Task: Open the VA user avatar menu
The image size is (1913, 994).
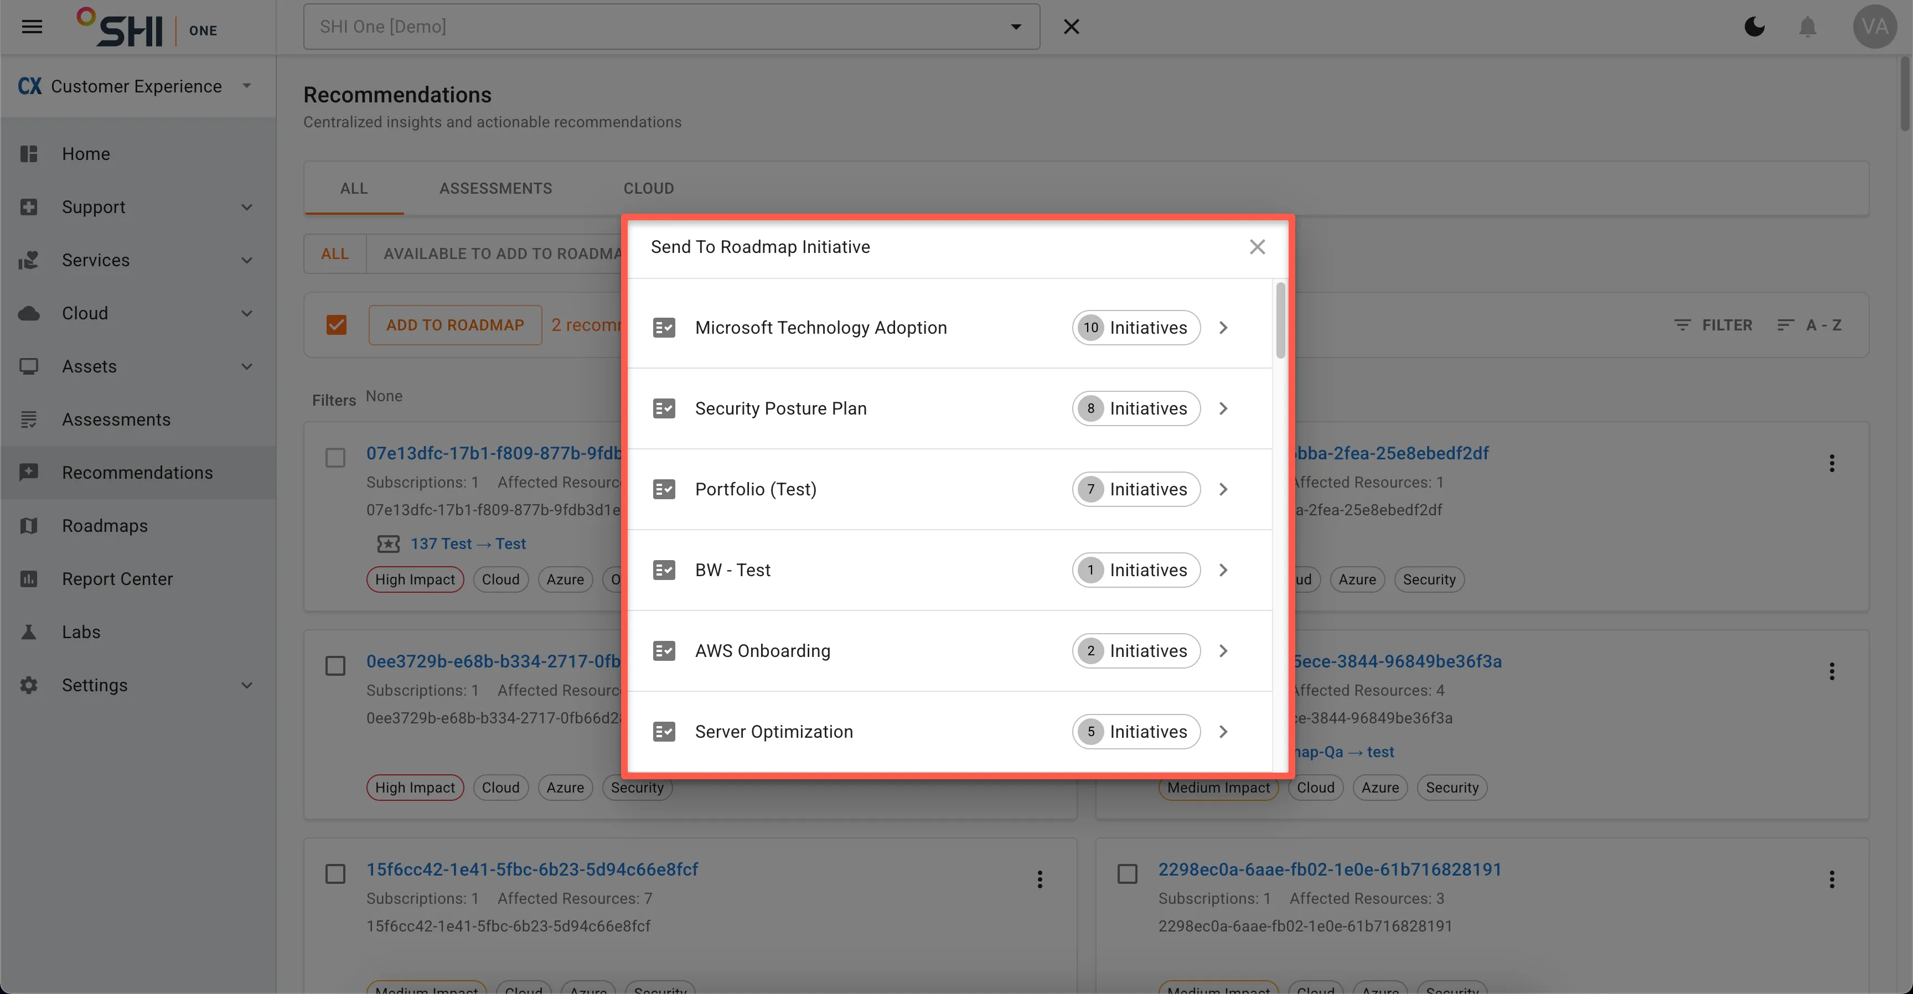Action: (1874, 27)
